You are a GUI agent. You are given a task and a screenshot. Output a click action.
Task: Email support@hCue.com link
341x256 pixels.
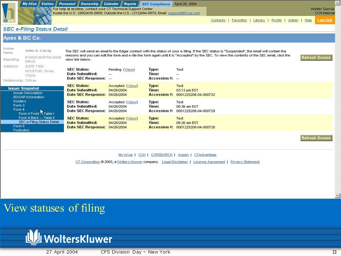(x=184, y=13)
